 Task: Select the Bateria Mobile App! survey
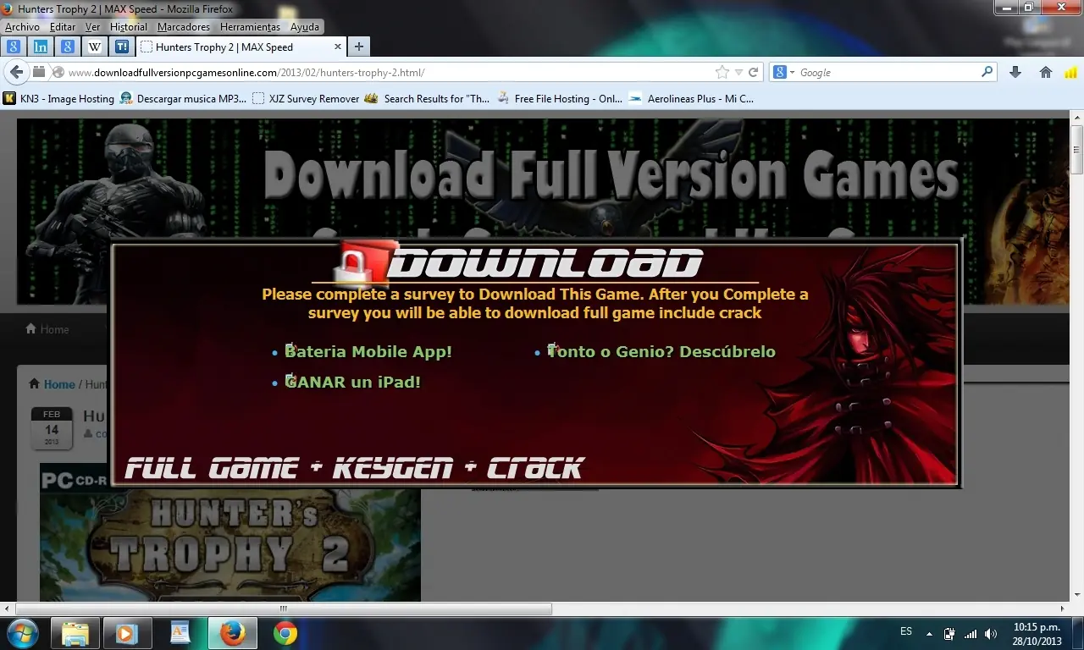point(368,351)
